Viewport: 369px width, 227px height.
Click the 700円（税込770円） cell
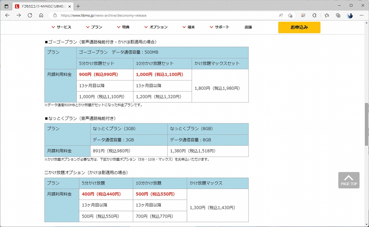coord(160,216)
